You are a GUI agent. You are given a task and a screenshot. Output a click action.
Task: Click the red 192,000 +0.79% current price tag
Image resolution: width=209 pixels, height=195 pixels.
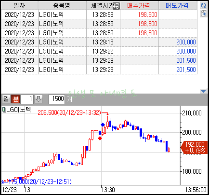tap(195, 147)
